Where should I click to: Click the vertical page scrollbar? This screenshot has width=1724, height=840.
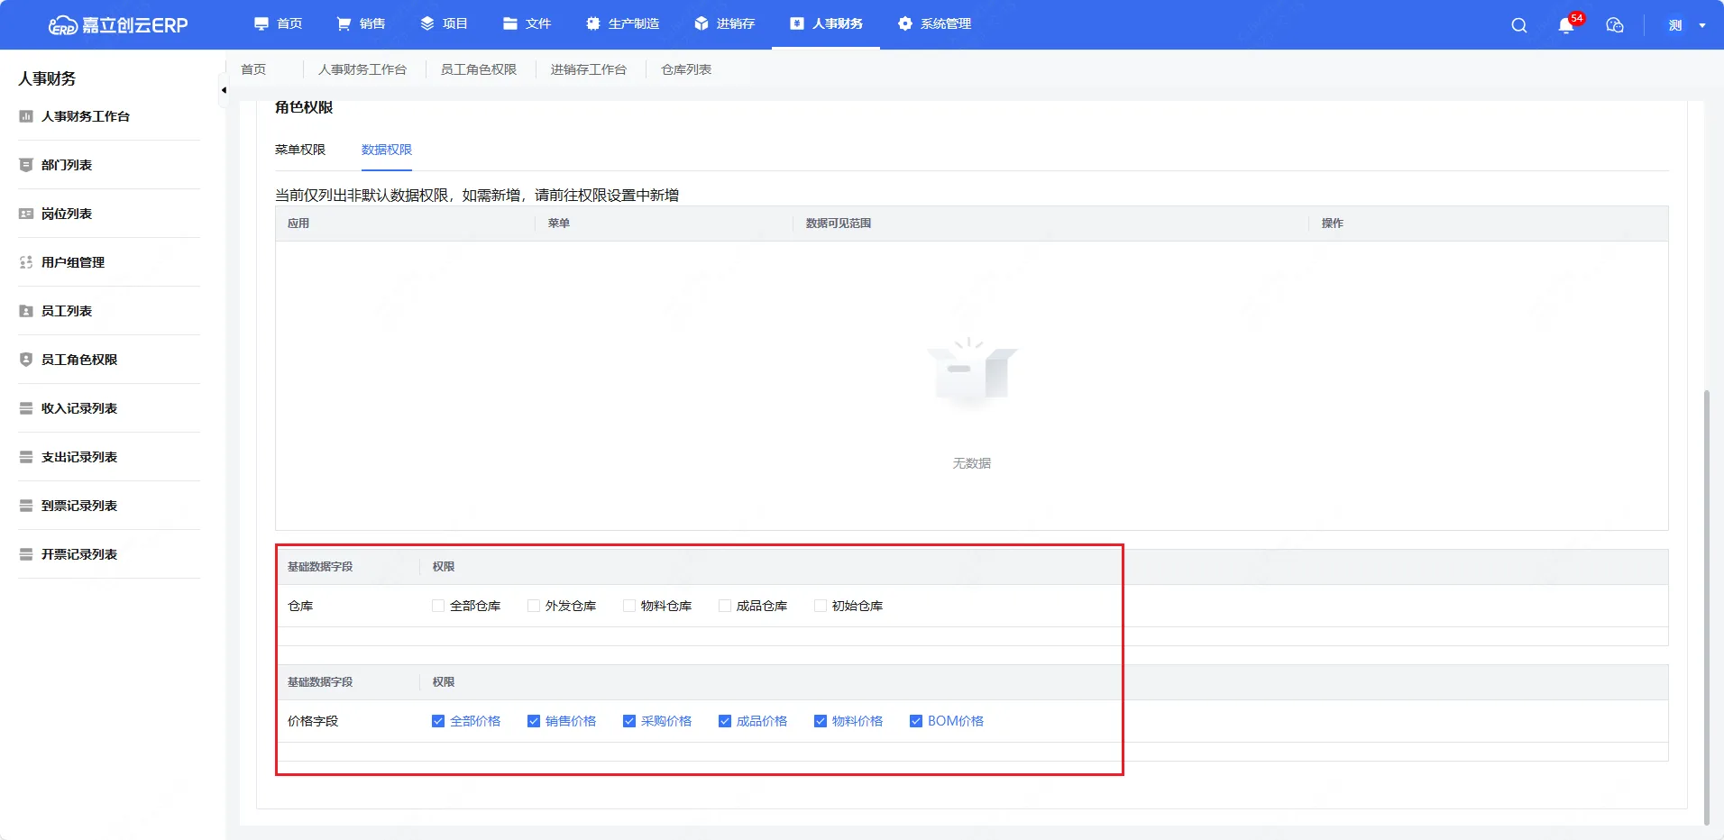(x=1706, y=604)
